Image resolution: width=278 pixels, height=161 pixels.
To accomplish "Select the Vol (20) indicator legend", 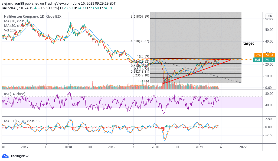I will pos(10,30).
